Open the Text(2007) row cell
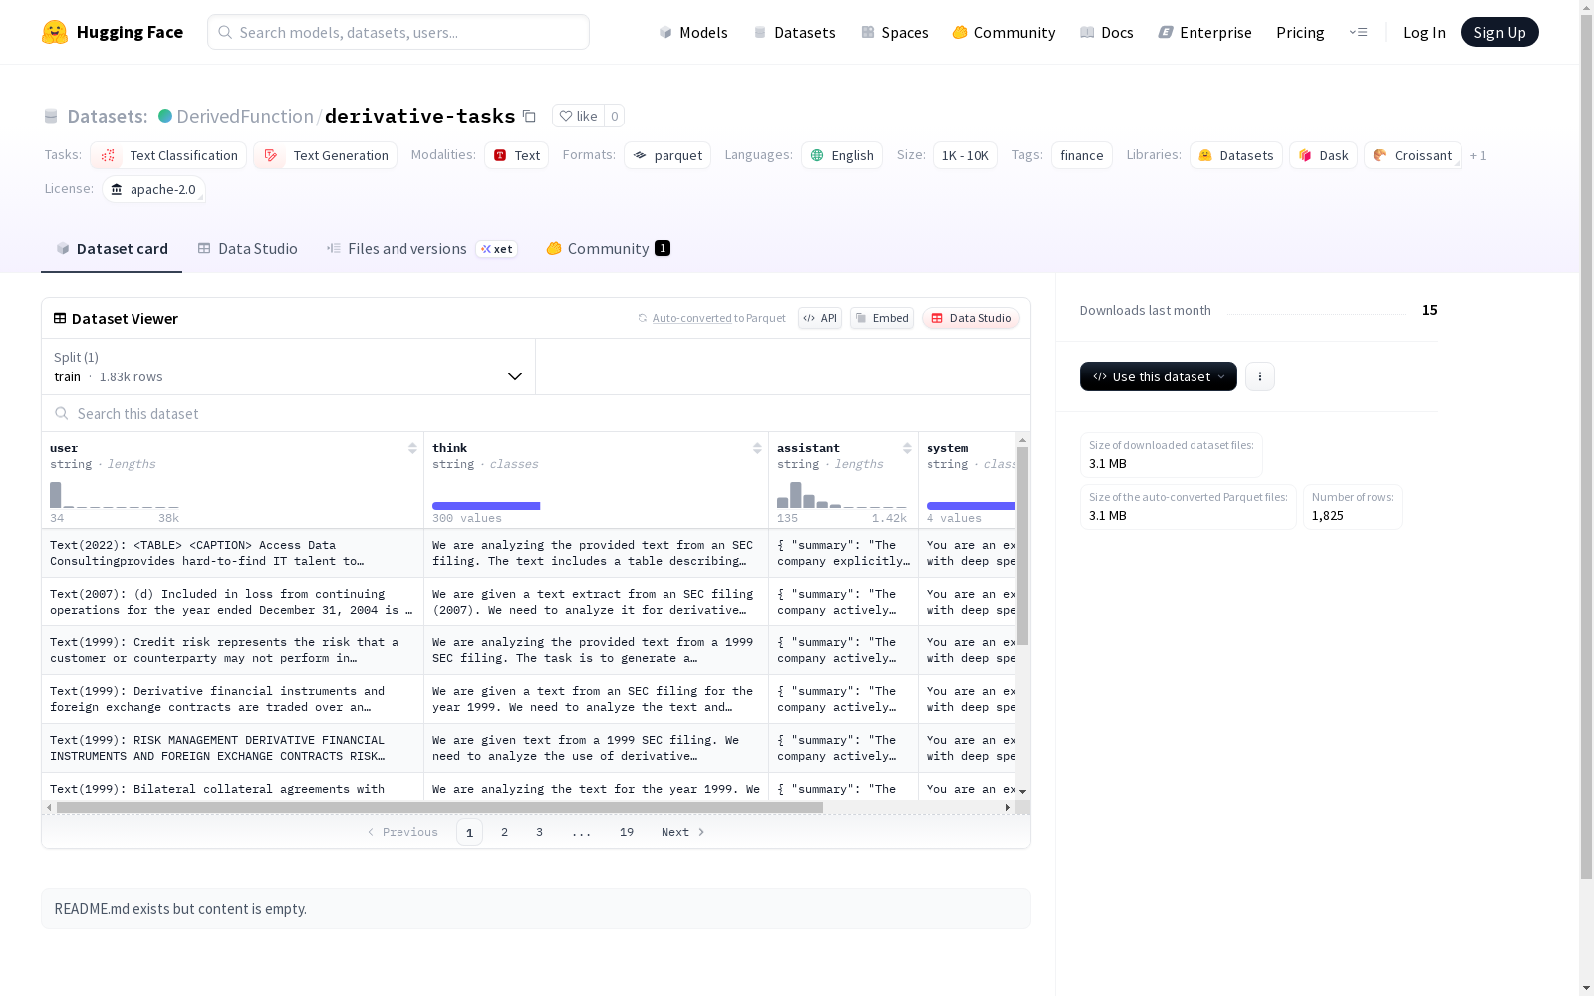This screenshot has width=1594, height=996. (233, 602)
